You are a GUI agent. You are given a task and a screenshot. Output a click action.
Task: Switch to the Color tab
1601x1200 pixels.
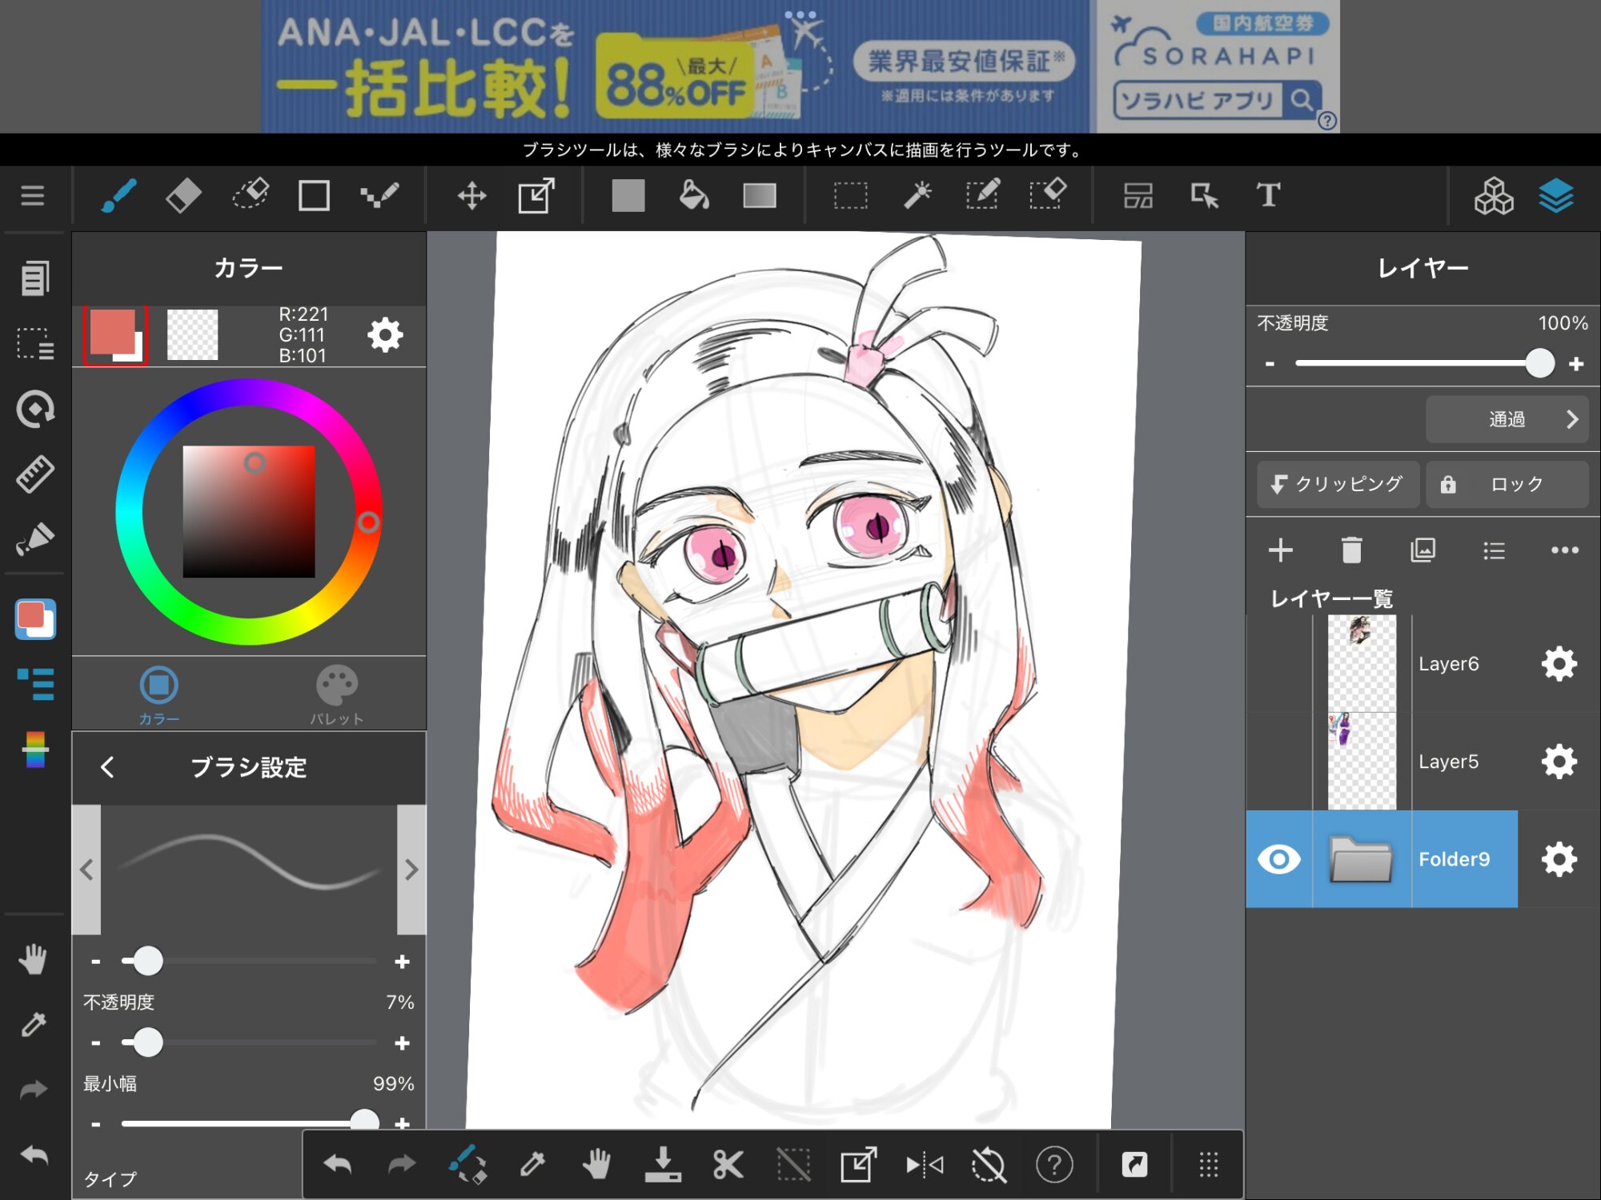(x=158, y=694)
